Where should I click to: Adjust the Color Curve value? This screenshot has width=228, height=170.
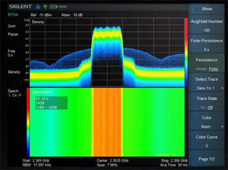(207, 140)
